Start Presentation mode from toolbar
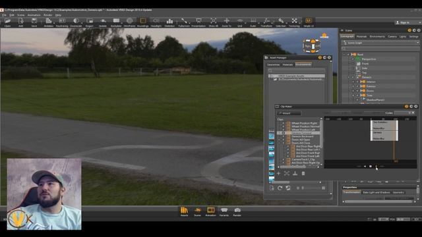Screen dimensions: 422x237 (198, 21)
